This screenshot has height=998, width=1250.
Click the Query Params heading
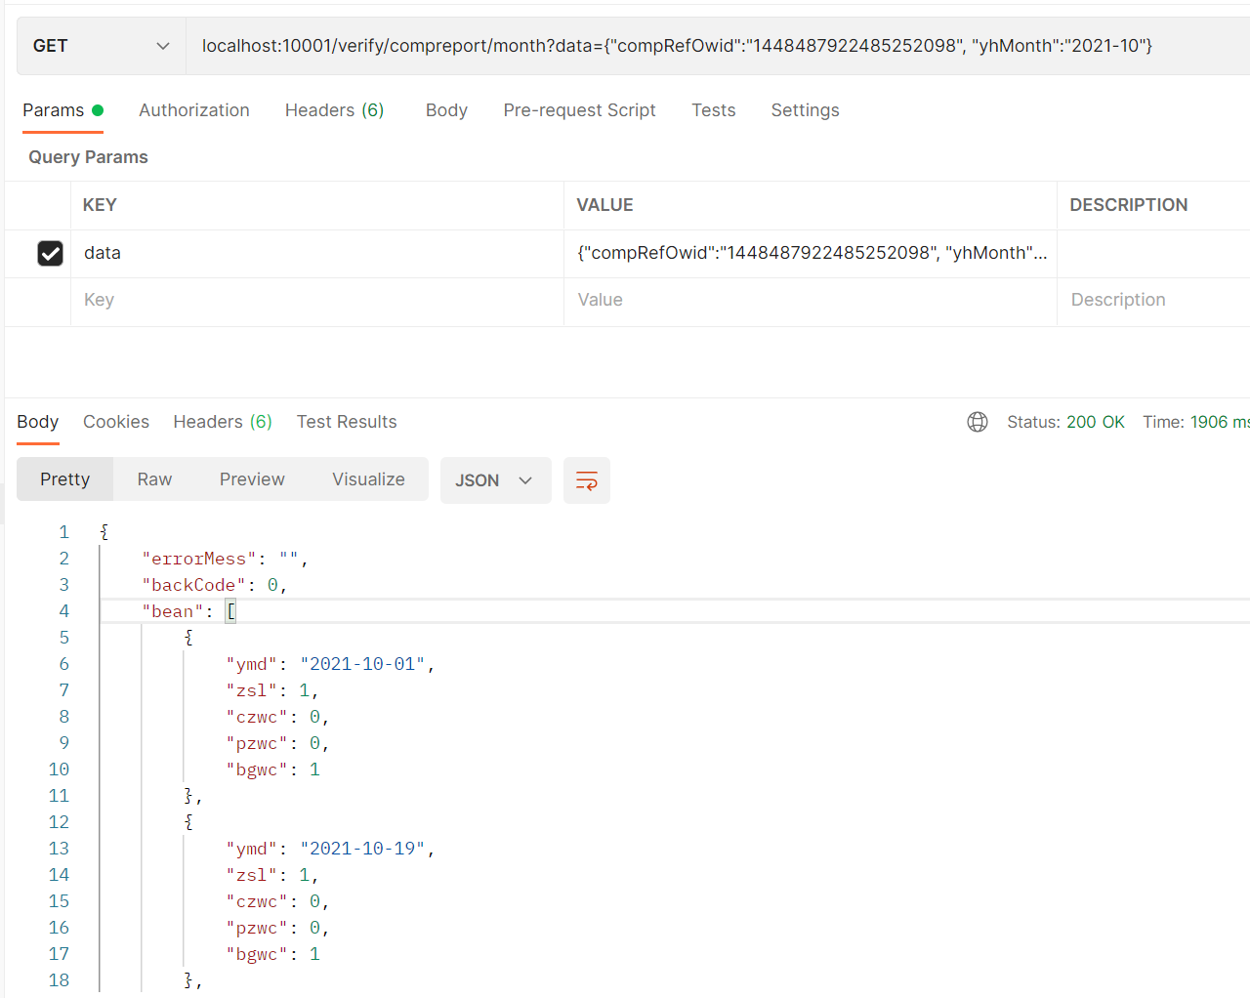click(x=88, y=157)
